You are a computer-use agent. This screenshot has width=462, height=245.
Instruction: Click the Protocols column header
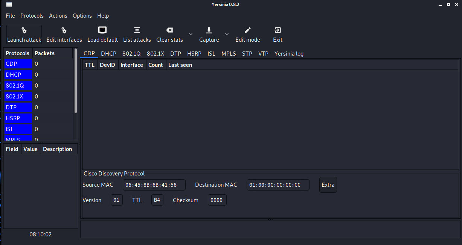tap(18, 53)
